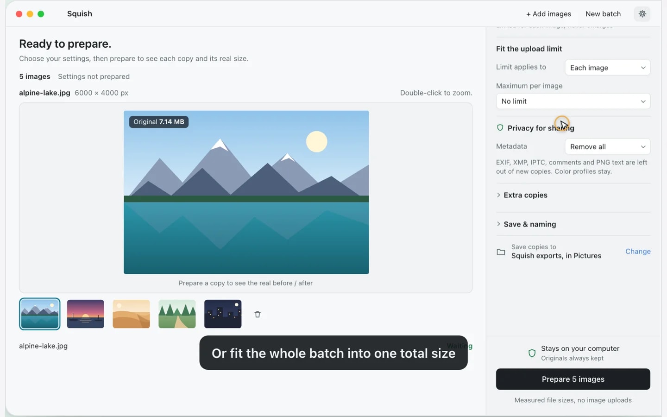The height and width of the screenshot is (417, 667).
Task: Click the large alpine lake preview image
Action: click(x=246, y=192)
